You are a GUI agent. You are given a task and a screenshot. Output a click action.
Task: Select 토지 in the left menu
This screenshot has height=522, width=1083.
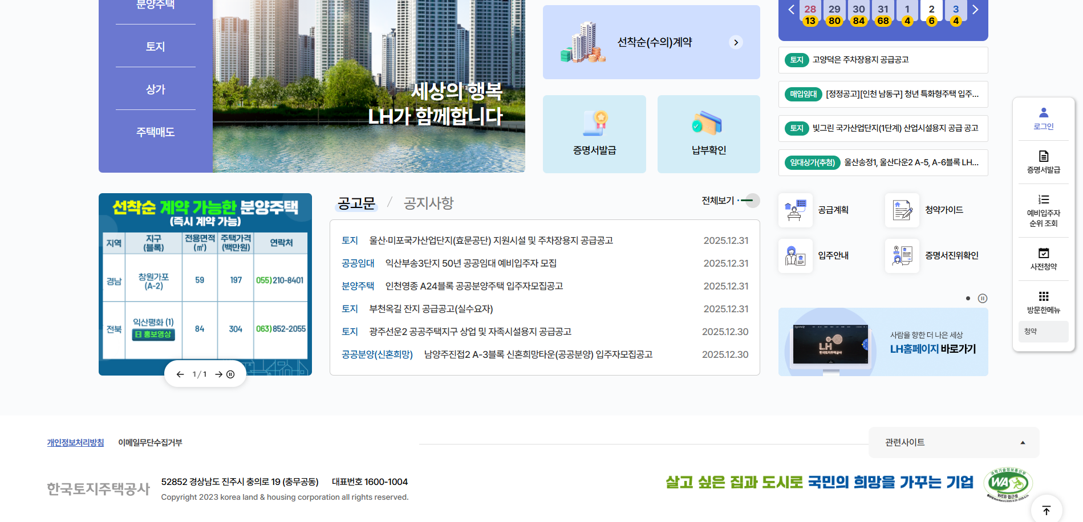tap(155, 46)
